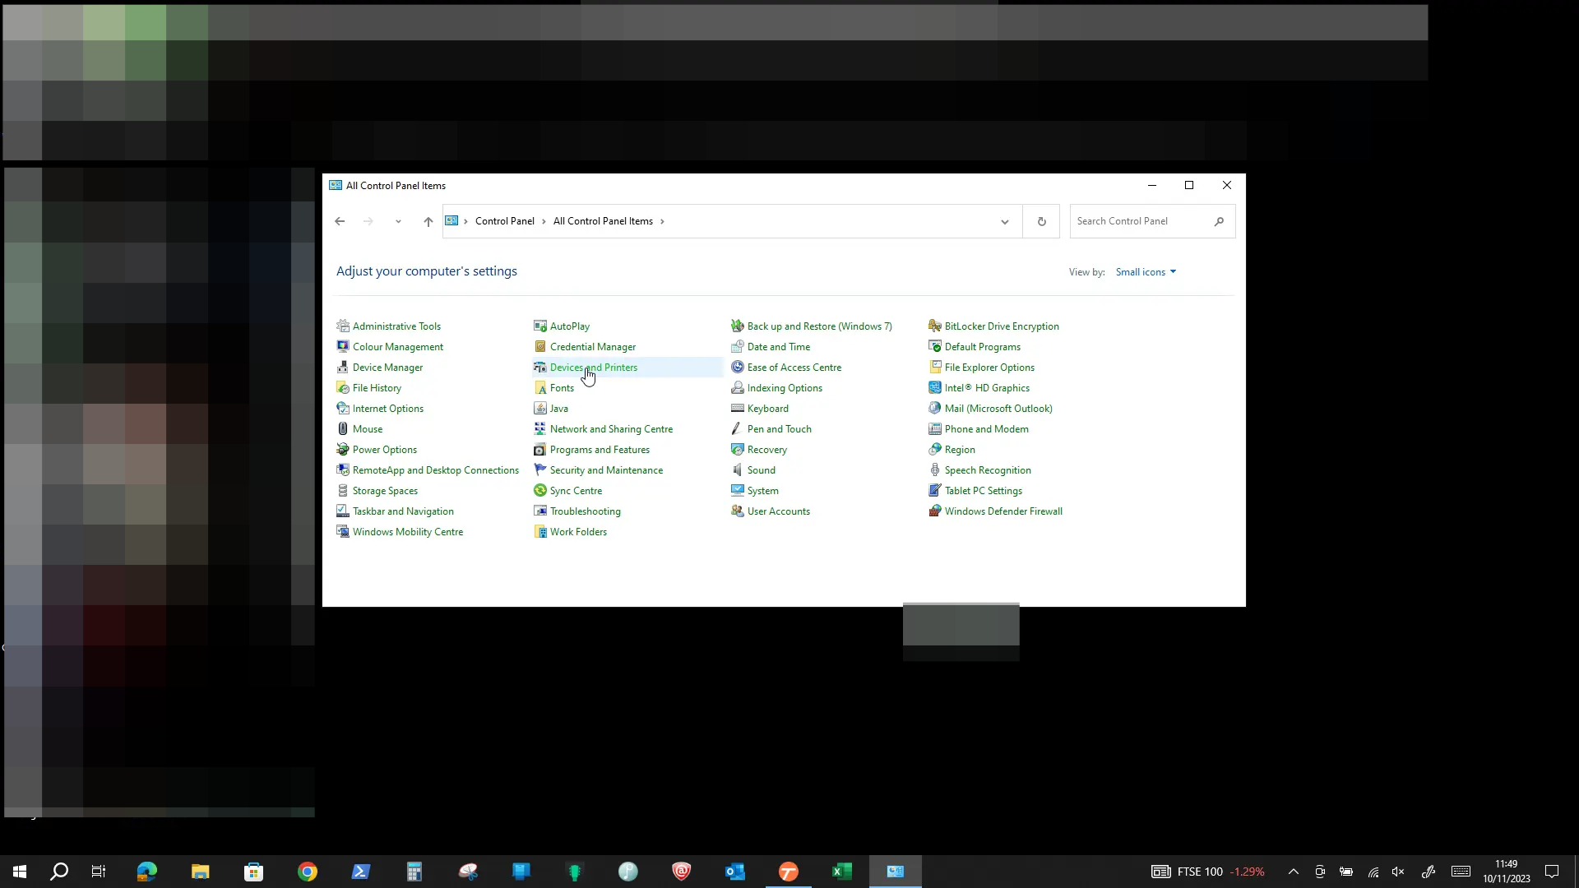Select the All Control Panel Items breadcrumb
The image size is (1579, 888).
[603, 221]
